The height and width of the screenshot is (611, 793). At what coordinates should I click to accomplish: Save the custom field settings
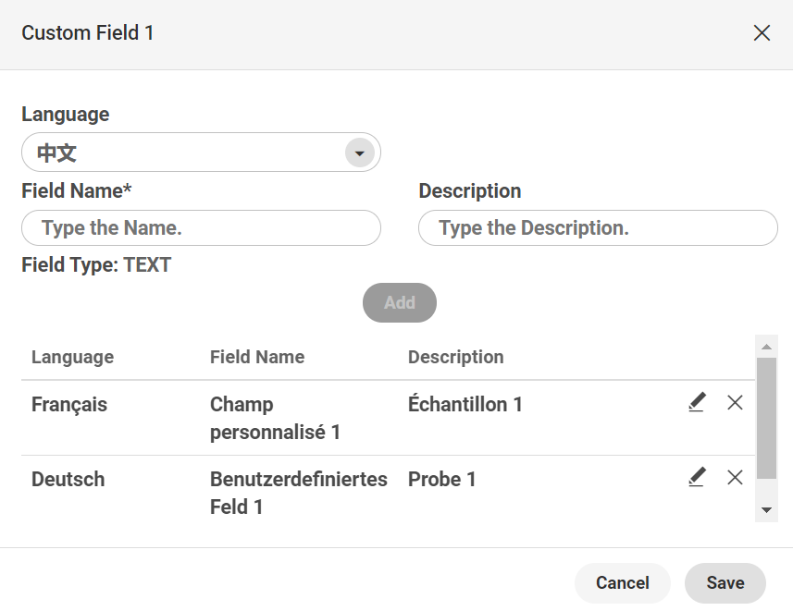pos(725,582)
